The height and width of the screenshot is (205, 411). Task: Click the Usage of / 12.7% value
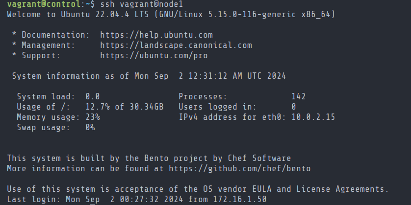coord(98,107)
